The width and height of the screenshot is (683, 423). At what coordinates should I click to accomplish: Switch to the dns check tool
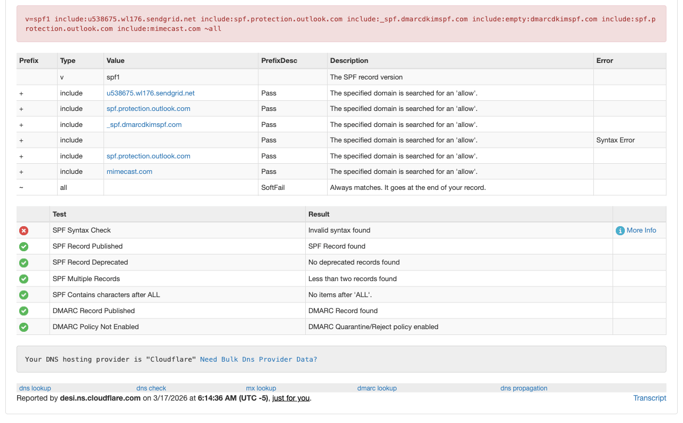[x=151, y=388]
